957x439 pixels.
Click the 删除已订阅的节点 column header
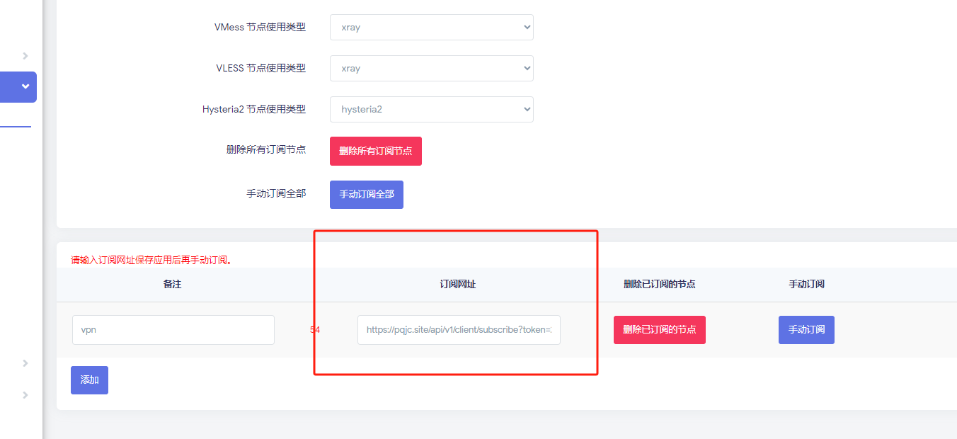tap(659, 284)
